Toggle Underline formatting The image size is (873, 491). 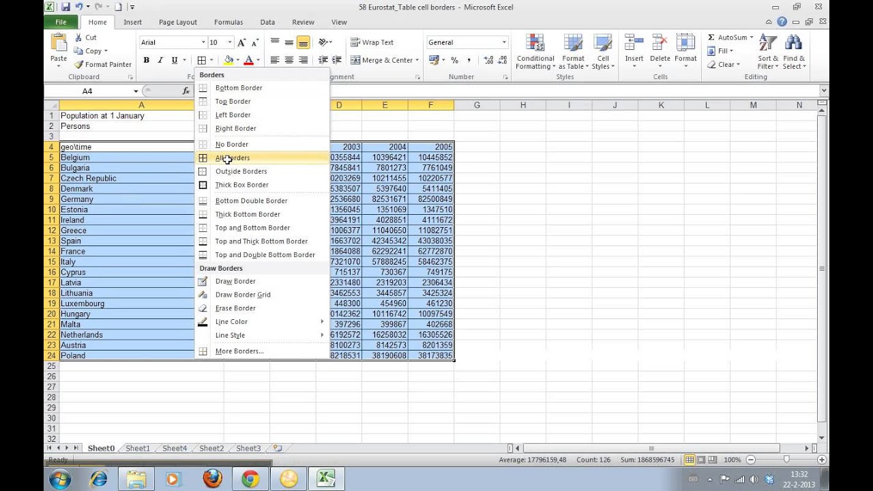[175, 60]
